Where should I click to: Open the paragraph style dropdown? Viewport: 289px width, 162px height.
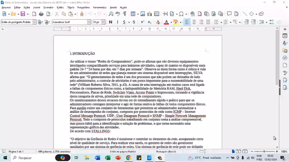coord(33,22)
